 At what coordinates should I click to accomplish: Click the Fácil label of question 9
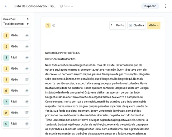(x=14, y=123)
